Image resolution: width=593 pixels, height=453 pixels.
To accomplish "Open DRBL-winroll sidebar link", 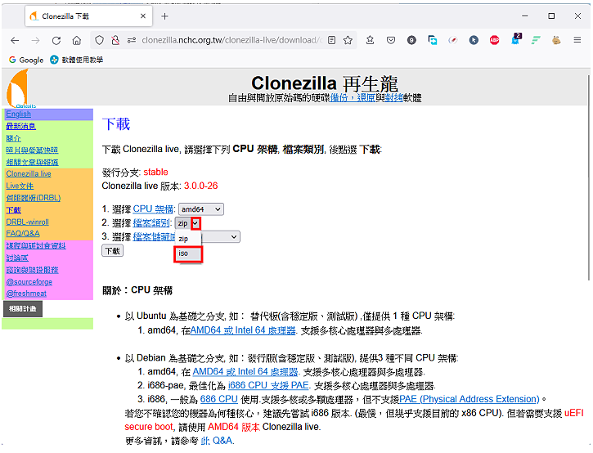I will click(27, 222).
